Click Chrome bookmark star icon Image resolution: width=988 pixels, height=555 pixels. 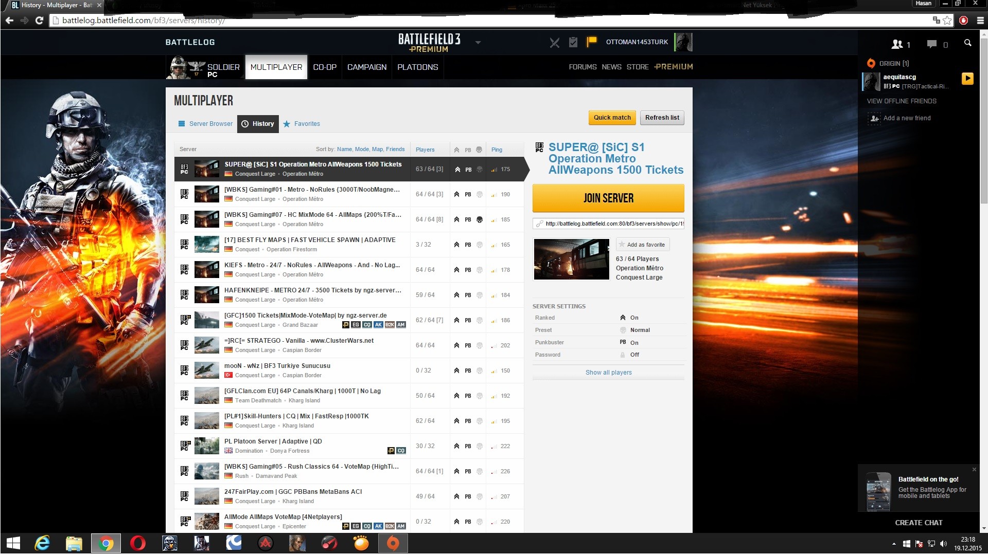tap(947, 21)
